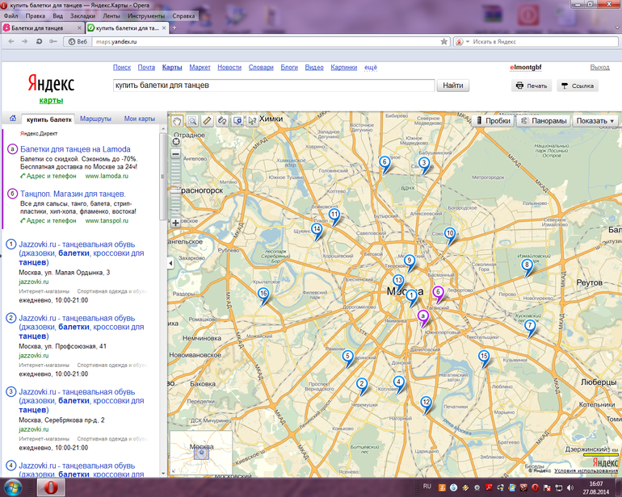Image resolution: width=622 pixels, height=497 pixels.
Task: Click the Москва overview minimap thumbnail
Action: [x=200, y=452]
